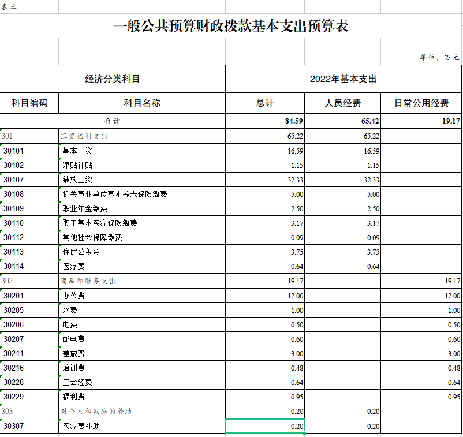Click the 水费 cell
Viewport: 463px width, 437px height.
(x=142, y=311)
